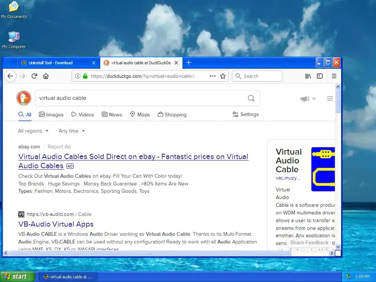376x282 pixels.
Task: Switch to Videos results
Action: 83,115
